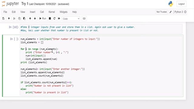Click the num=int(input()) line
Screen dimensions: 194x109
pos(36,56)
